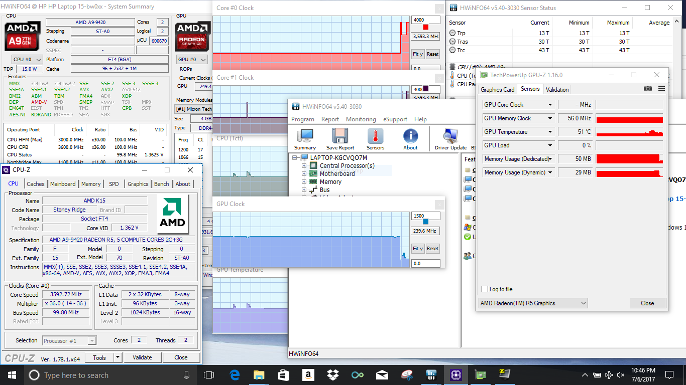Click the Close button in GPU-Z
This screenshot has height=385, width=686.
click(648, 303)
